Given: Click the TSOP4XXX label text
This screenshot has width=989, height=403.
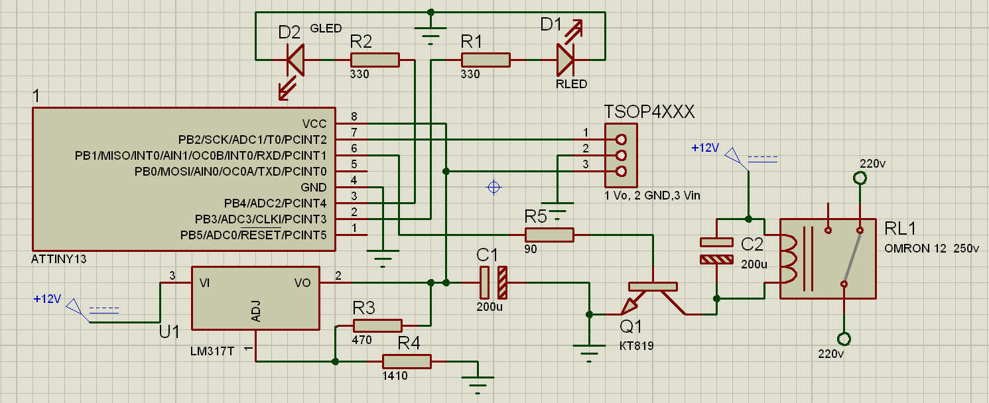Looking at the screenshot, I should pos(649,112).
